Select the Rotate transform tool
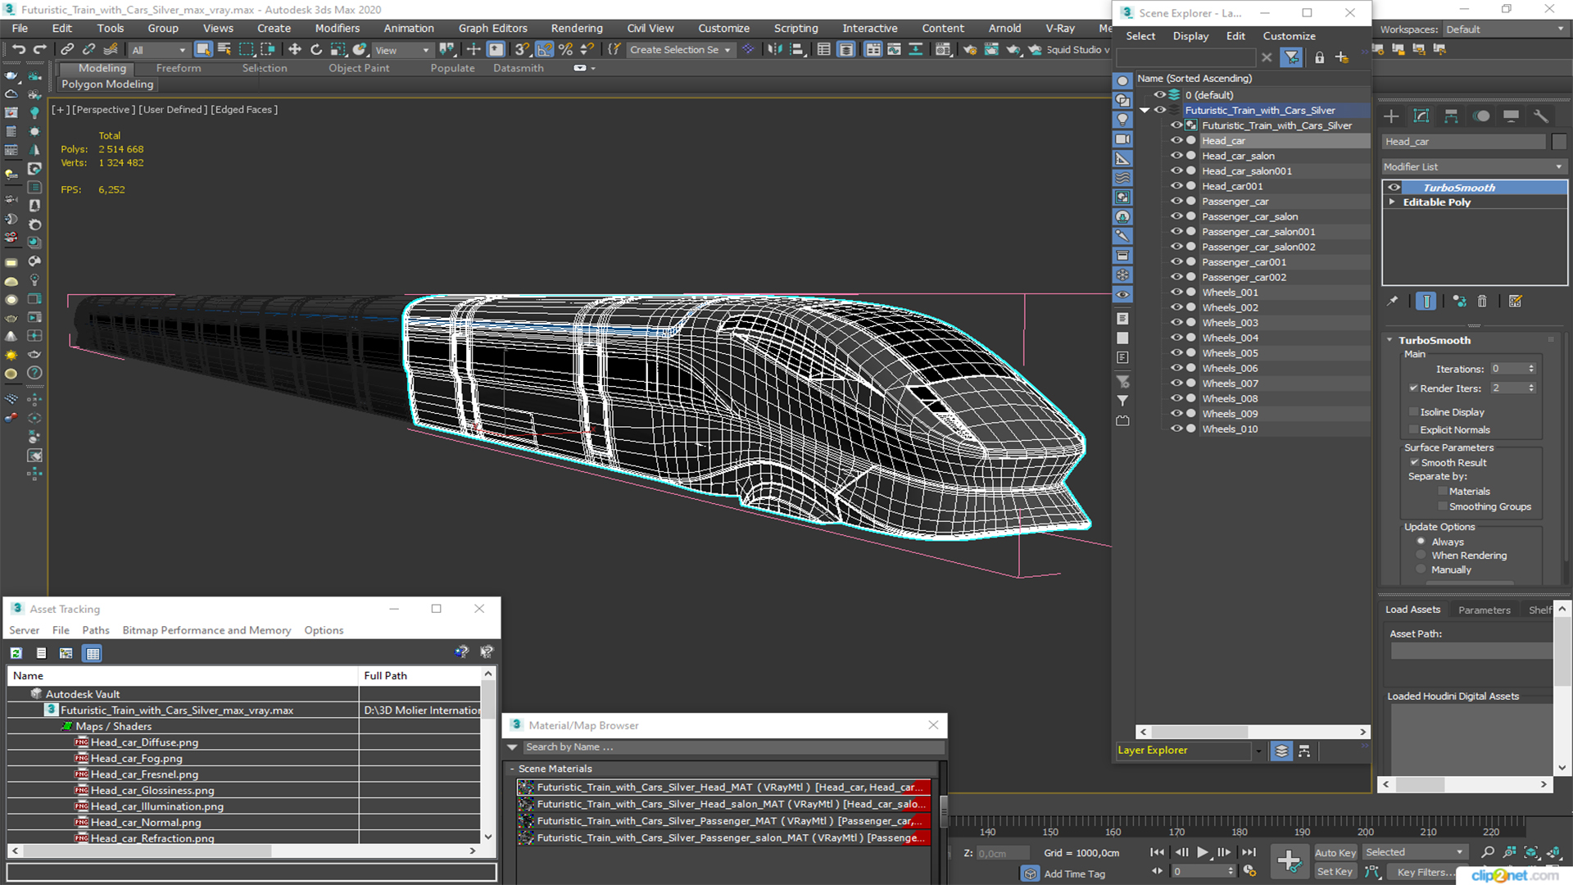This screenshot has height=885, width=1573. 316,49
